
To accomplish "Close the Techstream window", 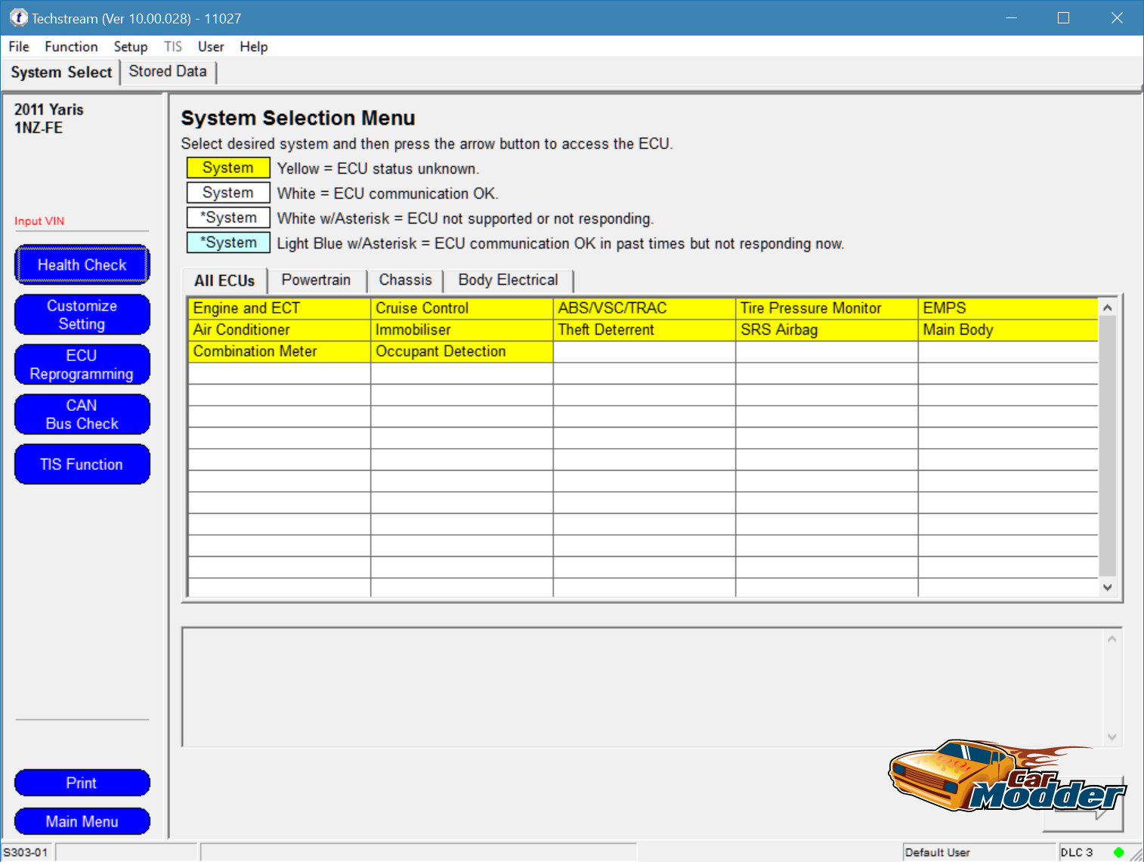I will tap(1117, 17).
